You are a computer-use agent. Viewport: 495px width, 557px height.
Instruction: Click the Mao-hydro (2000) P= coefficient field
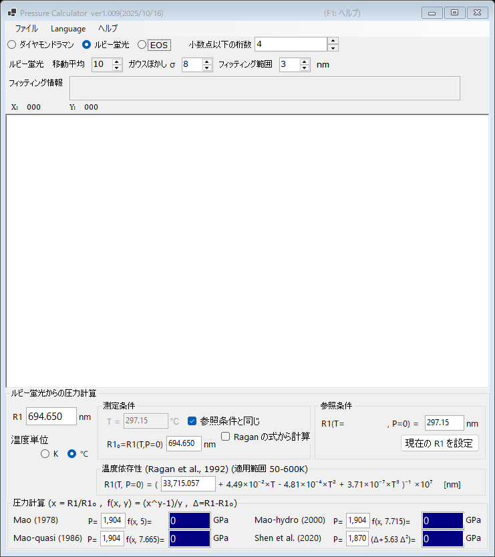tap(357, 520)
